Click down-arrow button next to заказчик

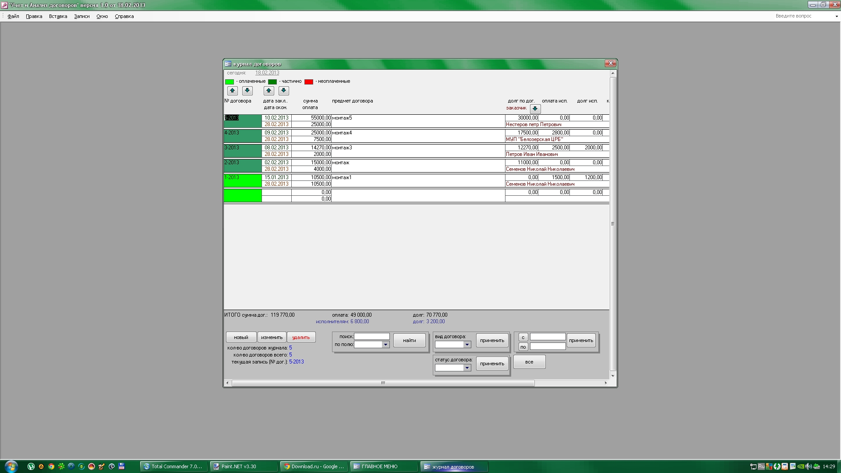pyautogui.click(x=535, y=109)
